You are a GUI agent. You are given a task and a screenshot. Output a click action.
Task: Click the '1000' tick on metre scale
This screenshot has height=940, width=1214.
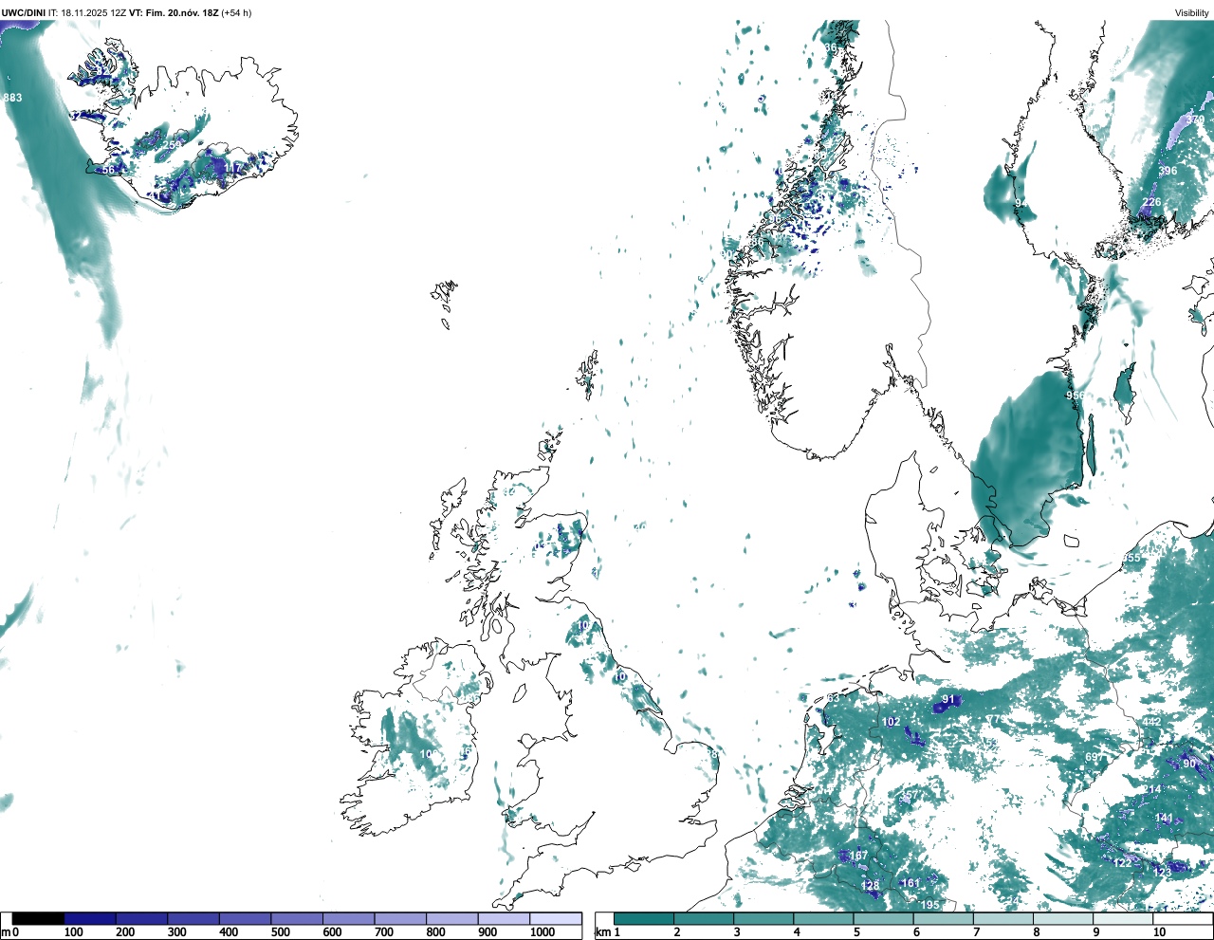point(543,932)
